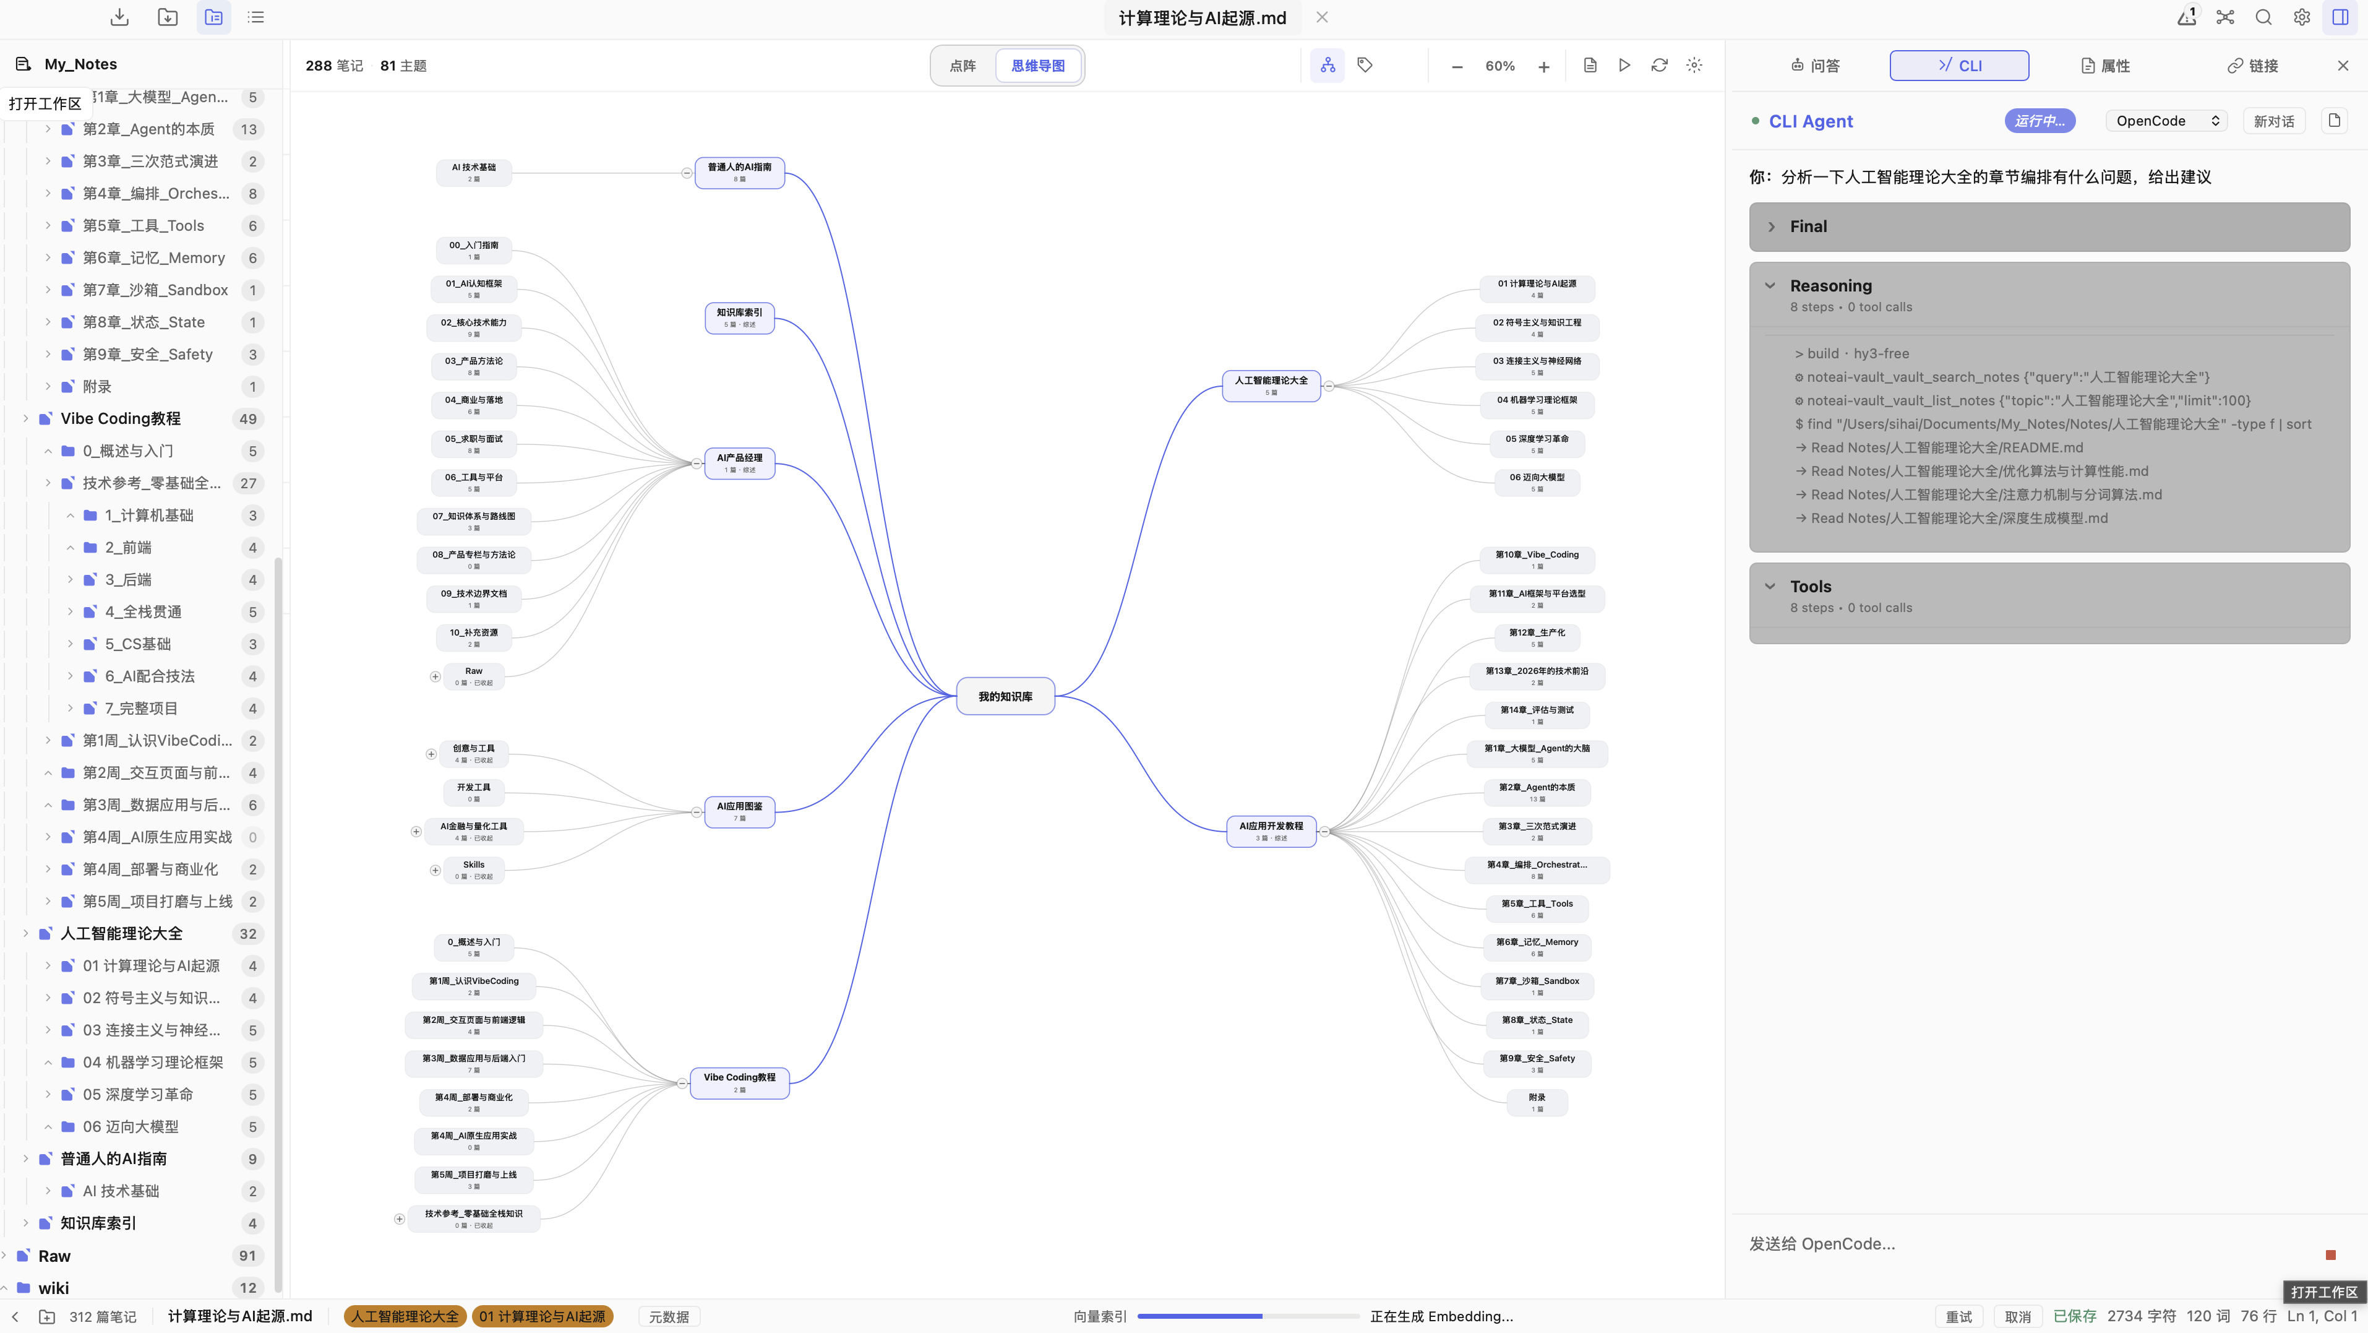Collapse the 普通人的AI指南 node branches

coord(687,173)
